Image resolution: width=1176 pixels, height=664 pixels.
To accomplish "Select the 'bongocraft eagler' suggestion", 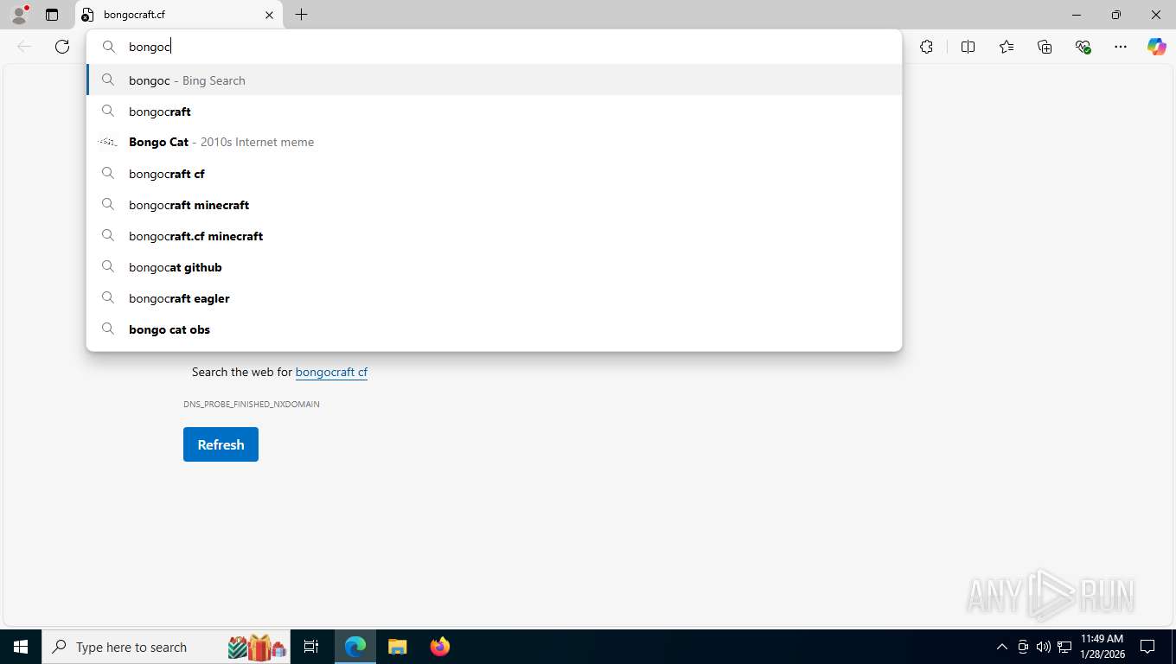I will 494,298.
